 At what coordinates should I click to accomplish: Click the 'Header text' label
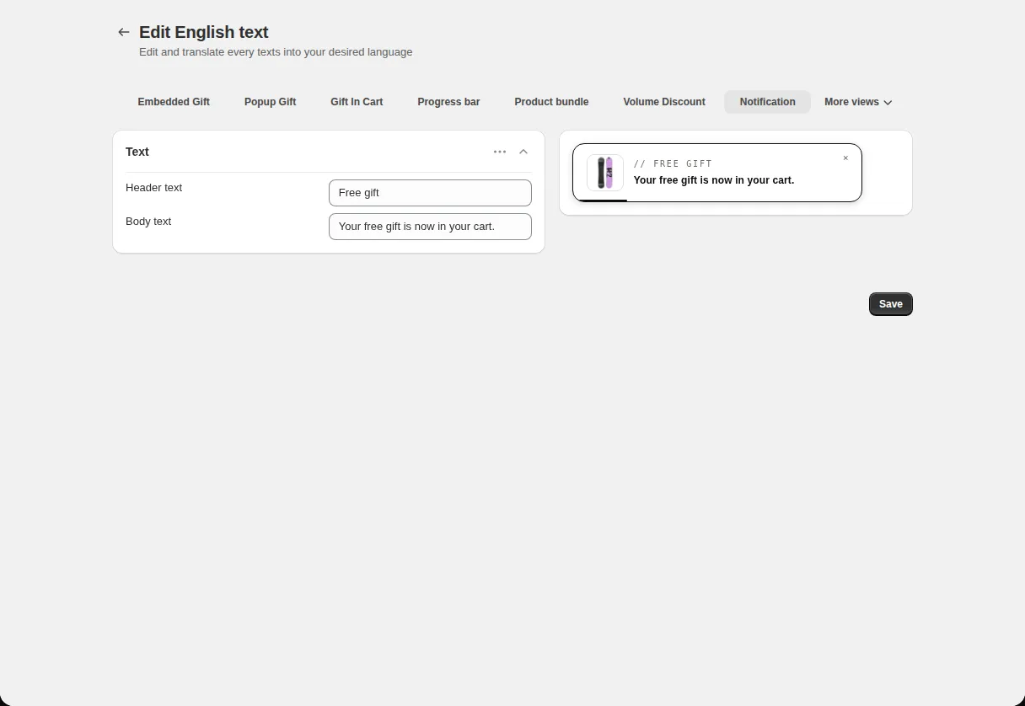coord(153,188)
